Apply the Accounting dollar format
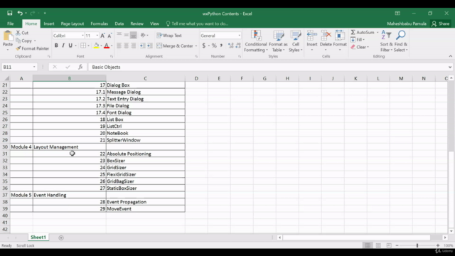455x256 pixels. tap(204, 46)
